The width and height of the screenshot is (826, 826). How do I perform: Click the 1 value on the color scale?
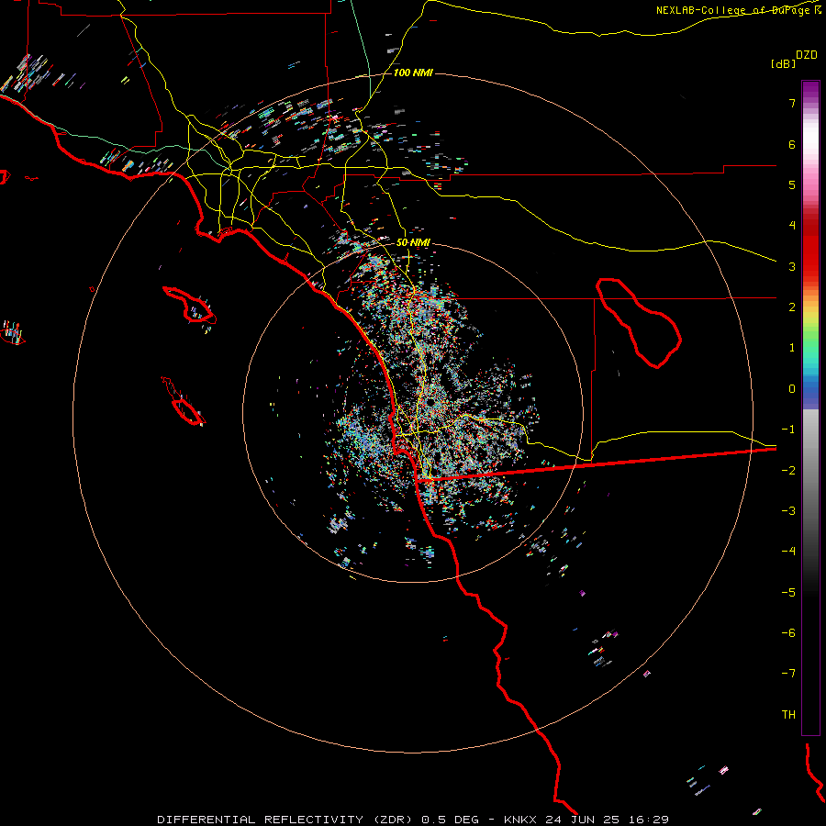pyautogui.click(x=792, y=348)
